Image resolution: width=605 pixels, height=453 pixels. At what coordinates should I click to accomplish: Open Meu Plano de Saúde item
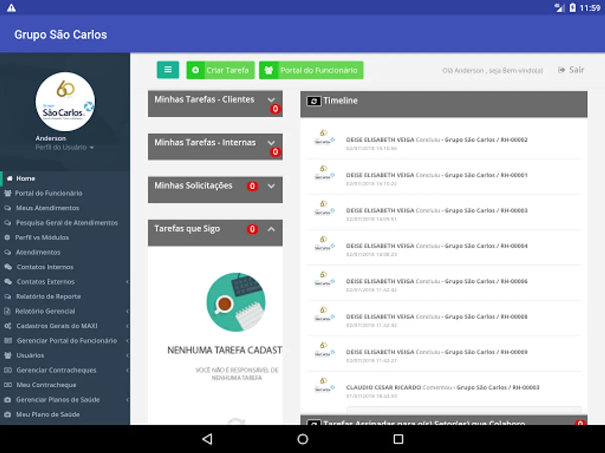65,415
